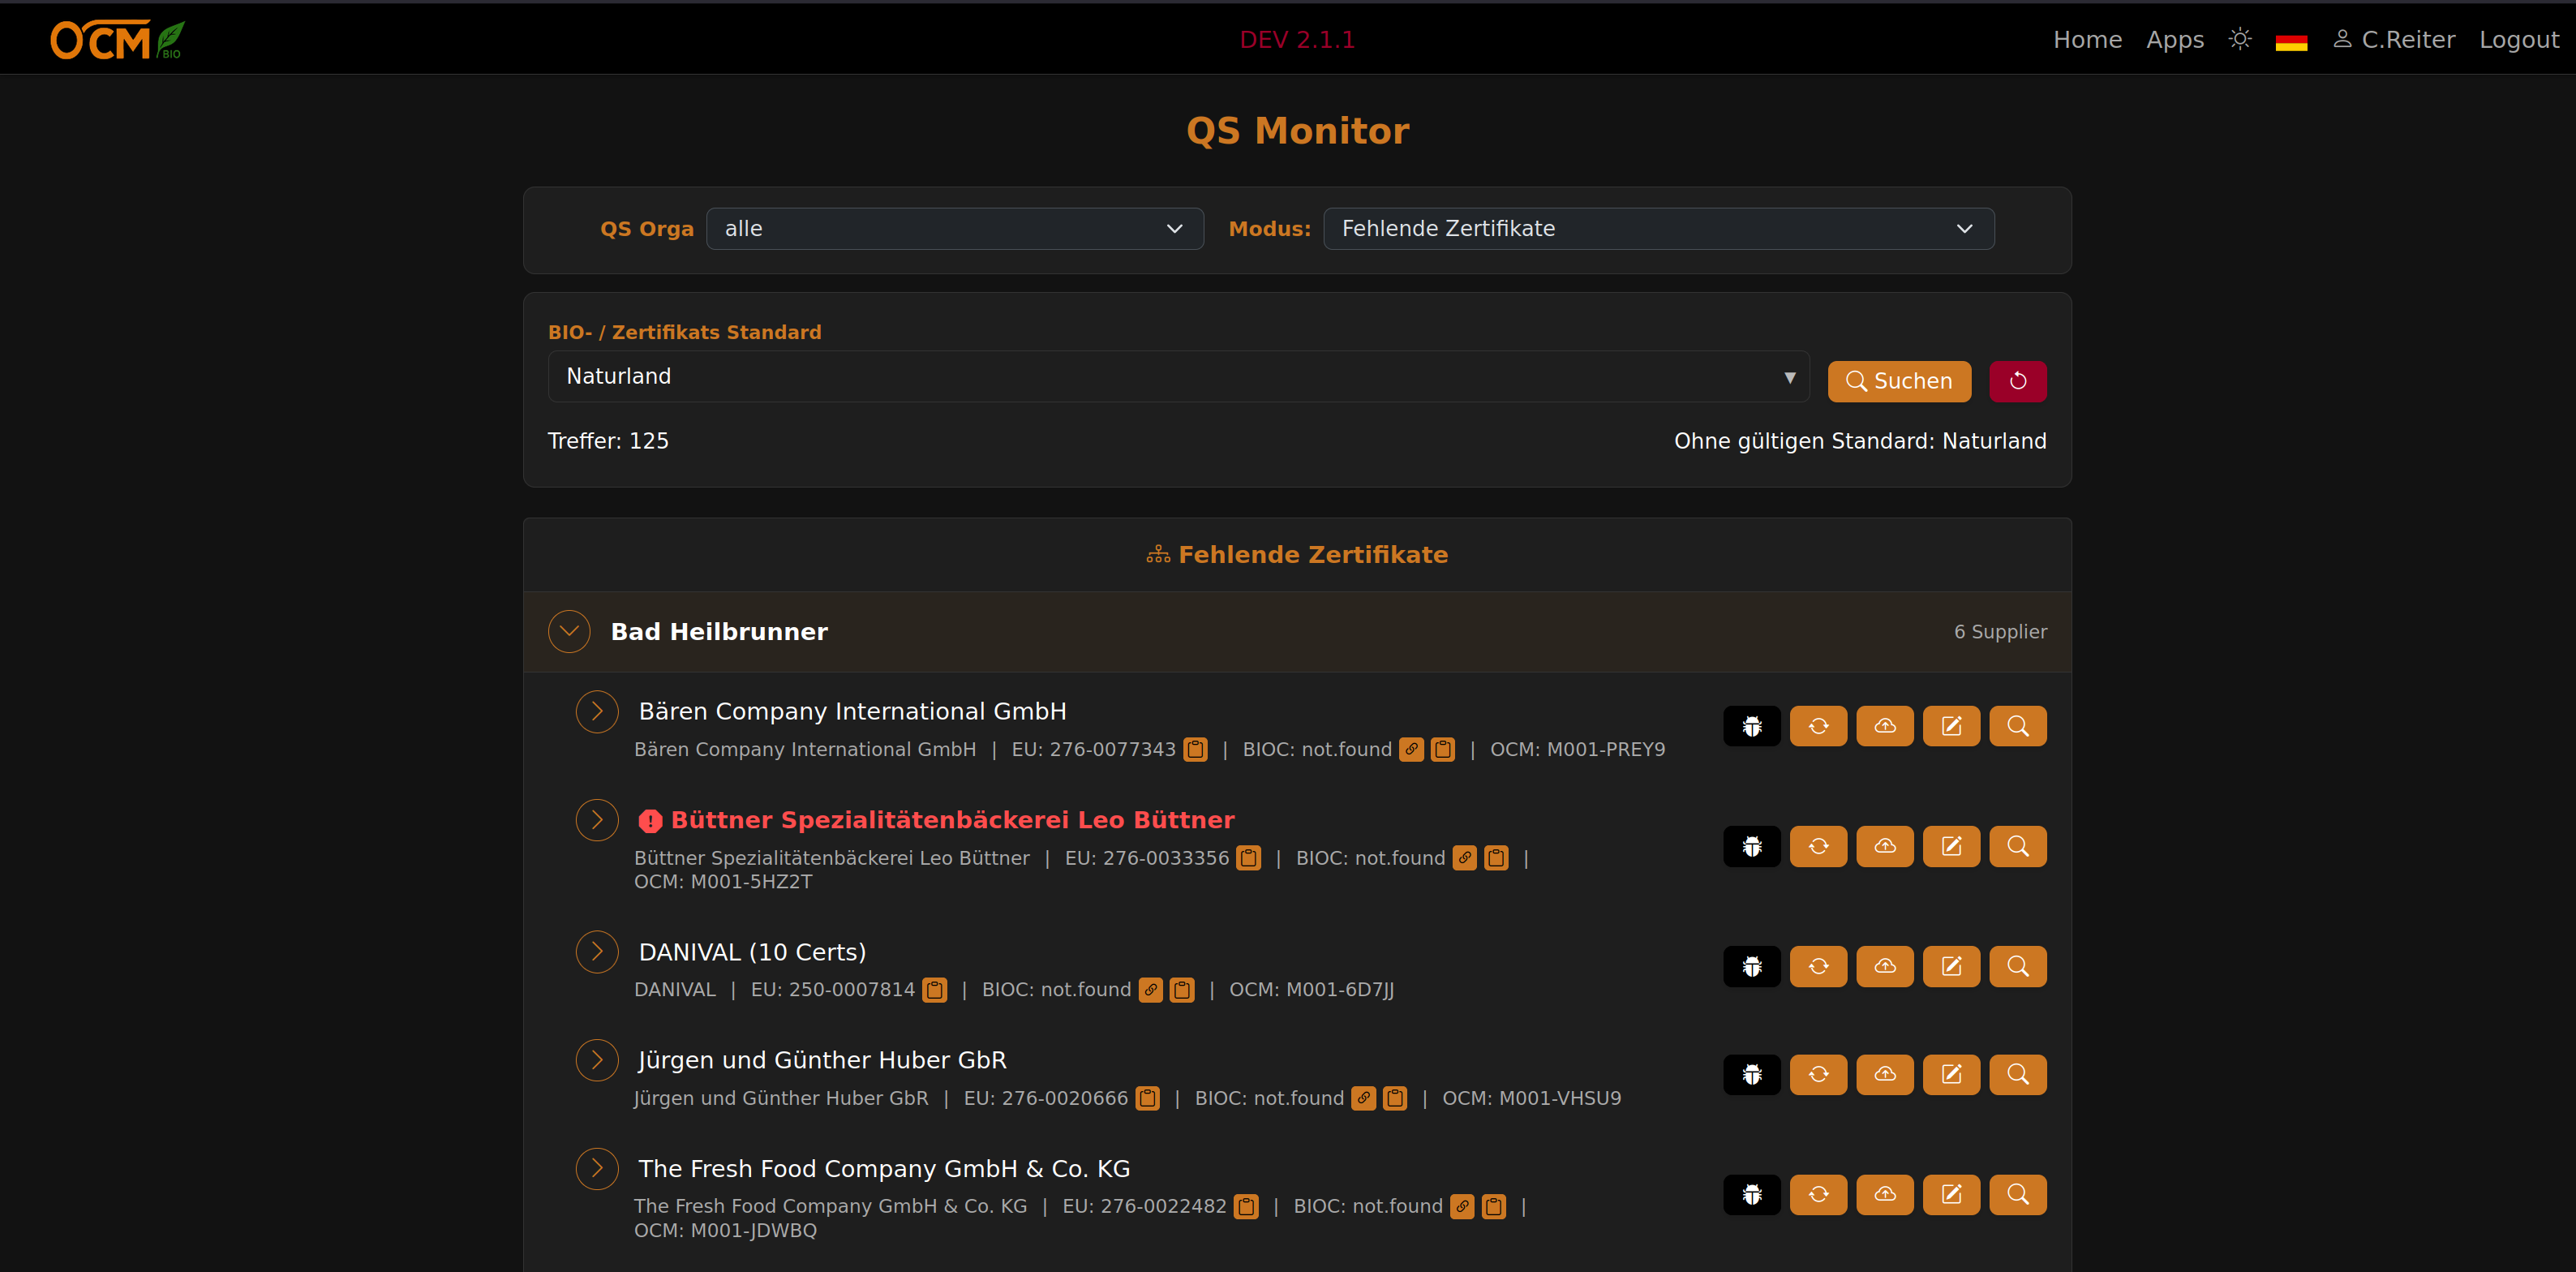Copy EU number 276-0022482
2576x1272 pixels.
coord(1245,1206)
